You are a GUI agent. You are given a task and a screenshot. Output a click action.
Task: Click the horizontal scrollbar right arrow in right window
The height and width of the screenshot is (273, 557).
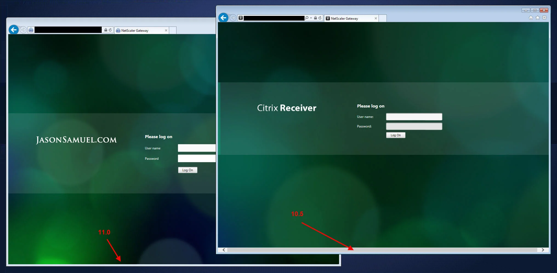[543, 250]
